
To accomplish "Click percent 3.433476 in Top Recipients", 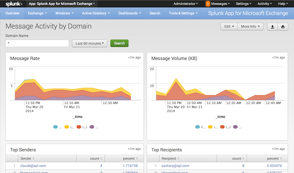I will (274, 166).
